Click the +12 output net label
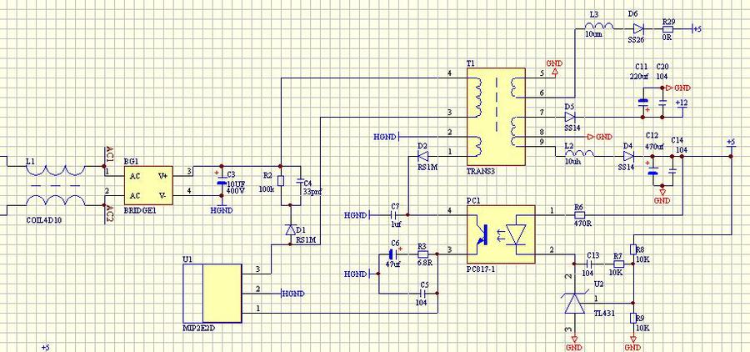The image size is (750, 352). coord(681,103)
